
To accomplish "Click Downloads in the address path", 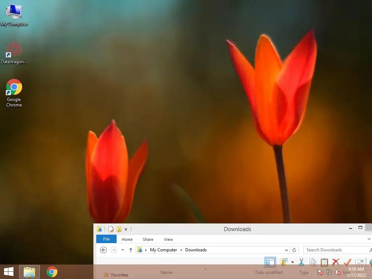I will [196, 250].
